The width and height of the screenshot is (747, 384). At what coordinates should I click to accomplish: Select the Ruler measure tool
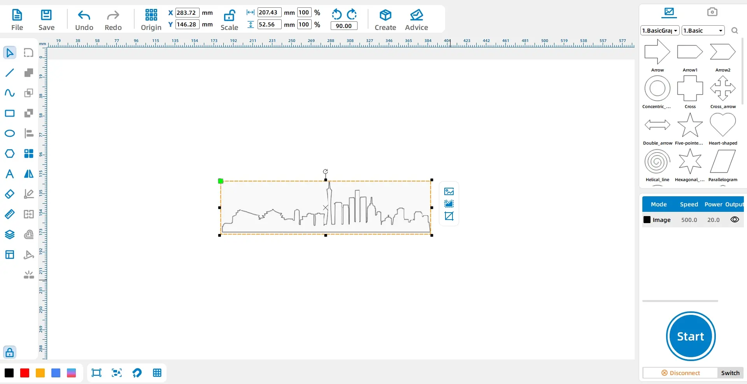click(10, 214)
